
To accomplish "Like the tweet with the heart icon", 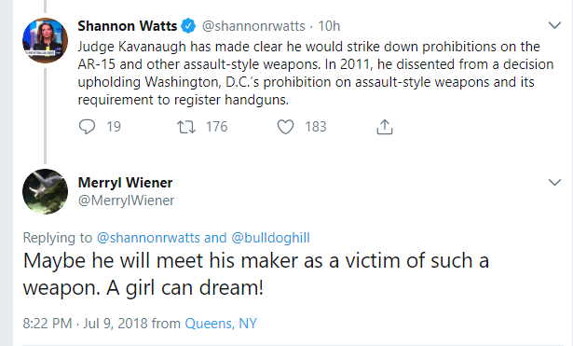I will tap(285, 127).
